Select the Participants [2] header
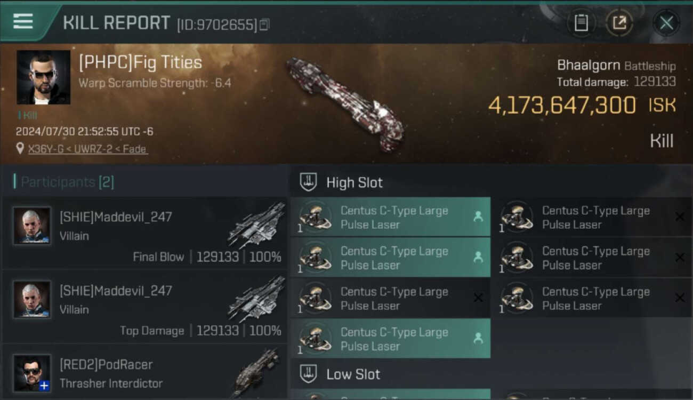Screen dimensions: 693x400 [x=67, y=182]
